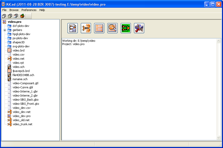
Task: Select the svg-plots-dev folder
Action: click(x=21, y=46)
